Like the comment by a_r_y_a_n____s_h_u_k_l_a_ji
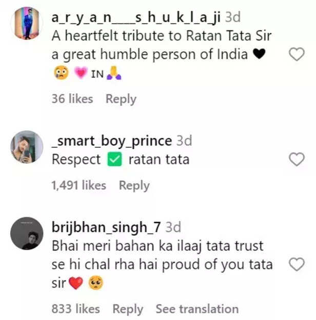The height and width of the screenshot is (320, 316). [297, 54]
